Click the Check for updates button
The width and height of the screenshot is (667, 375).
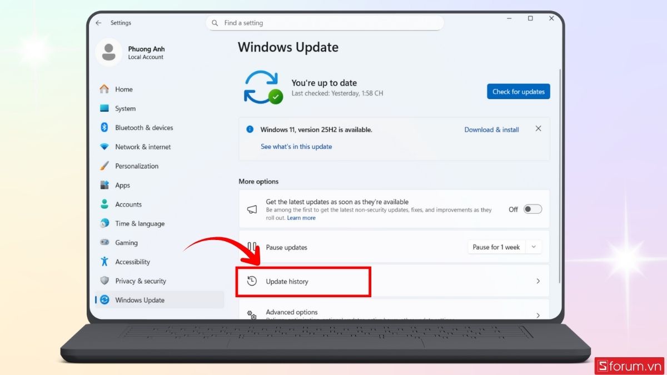[x=518, y=91]
